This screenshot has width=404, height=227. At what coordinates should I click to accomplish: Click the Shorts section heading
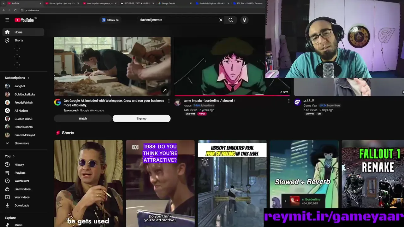(68, 133)
